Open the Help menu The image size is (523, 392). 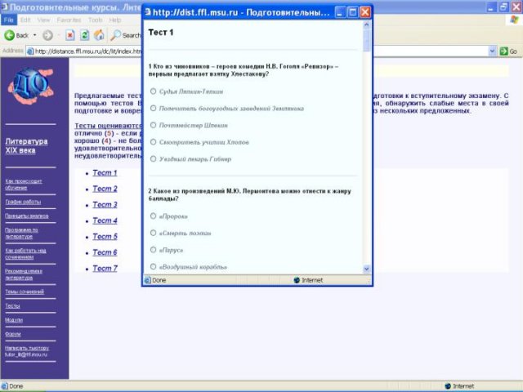click(115, 20)
